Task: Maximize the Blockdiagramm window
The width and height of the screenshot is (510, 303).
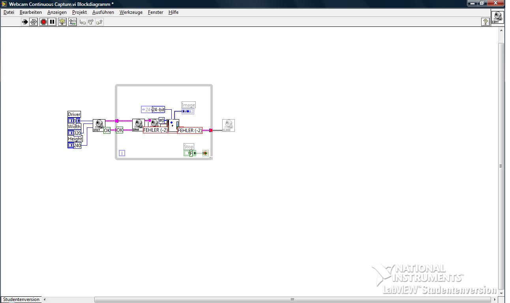Action: point(482,3)
